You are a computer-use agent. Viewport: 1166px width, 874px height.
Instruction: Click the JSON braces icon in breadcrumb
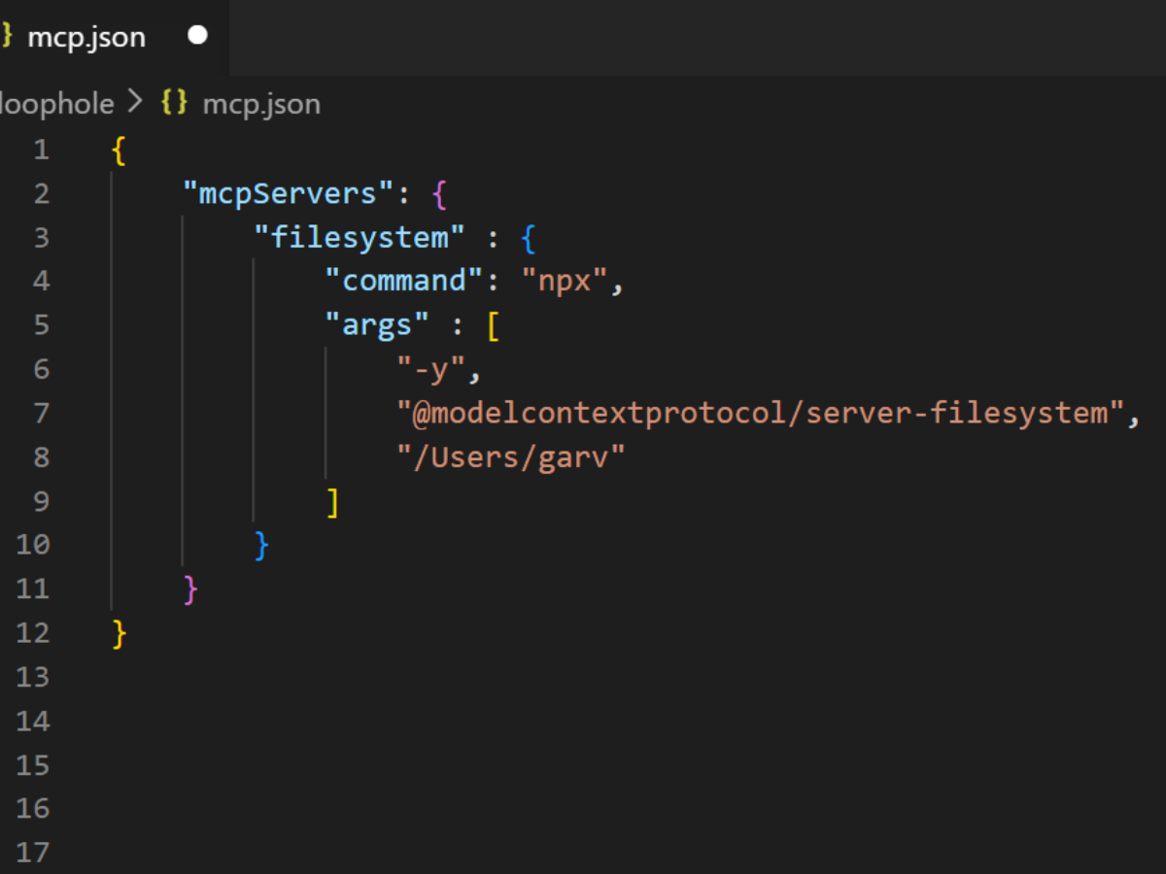click(x=175, y=103)
